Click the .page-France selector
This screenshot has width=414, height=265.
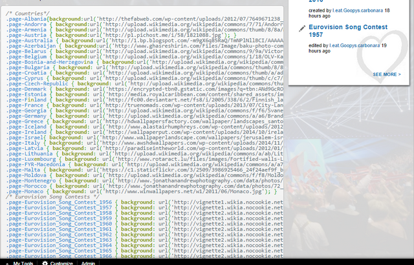click(x=25, y=105)
